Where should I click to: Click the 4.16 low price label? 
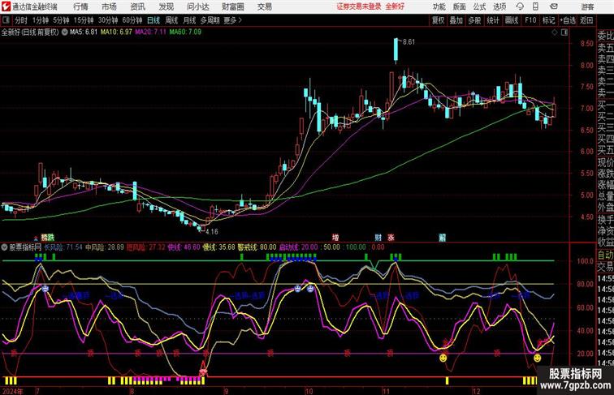point(212,231)
